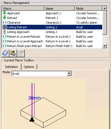The image size is (111, 129).
Task: Toggle the Retract macro status icon
Action: click(x=4, y=18)
